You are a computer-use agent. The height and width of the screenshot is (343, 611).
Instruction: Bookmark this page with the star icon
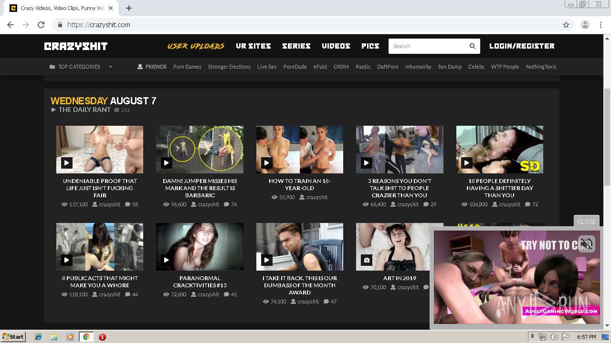[566, 25]
